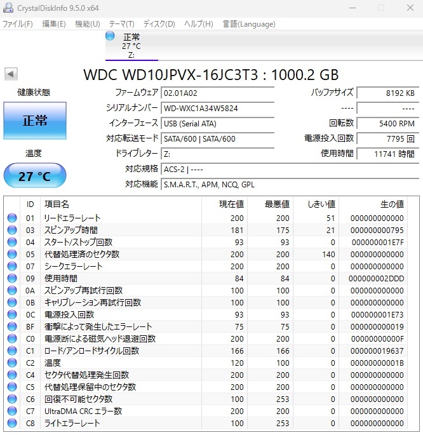Click the 項目名 column header
This screenshot has width=423, height=435.
[x=121, y=204]
